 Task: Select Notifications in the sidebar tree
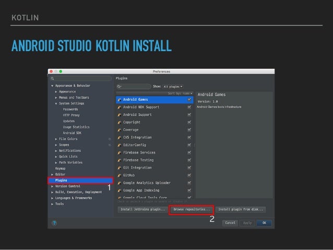69,151
